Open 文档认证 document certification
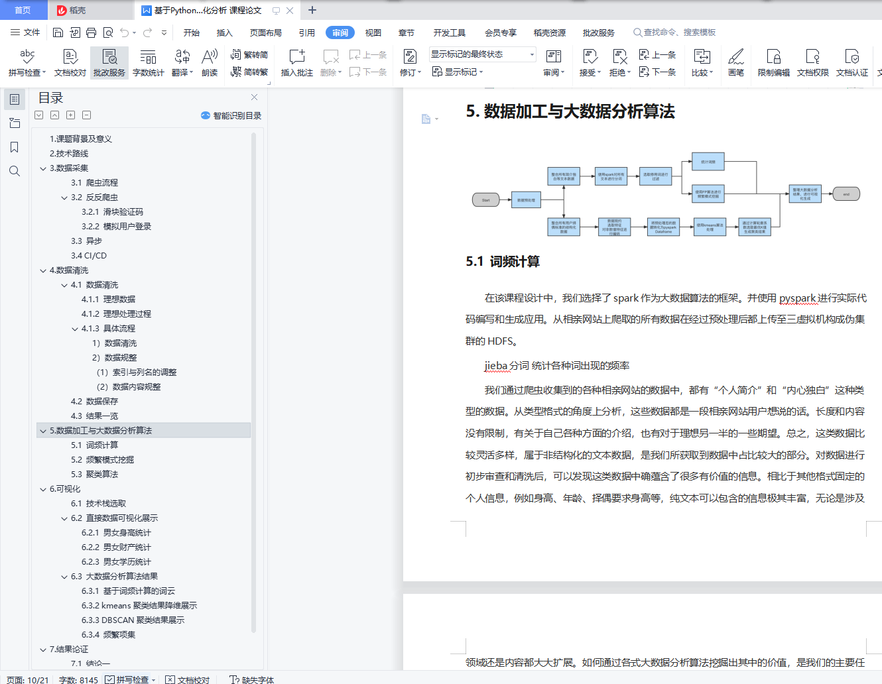This screenshot has height=684, width=882. click(x=852, y=62)
